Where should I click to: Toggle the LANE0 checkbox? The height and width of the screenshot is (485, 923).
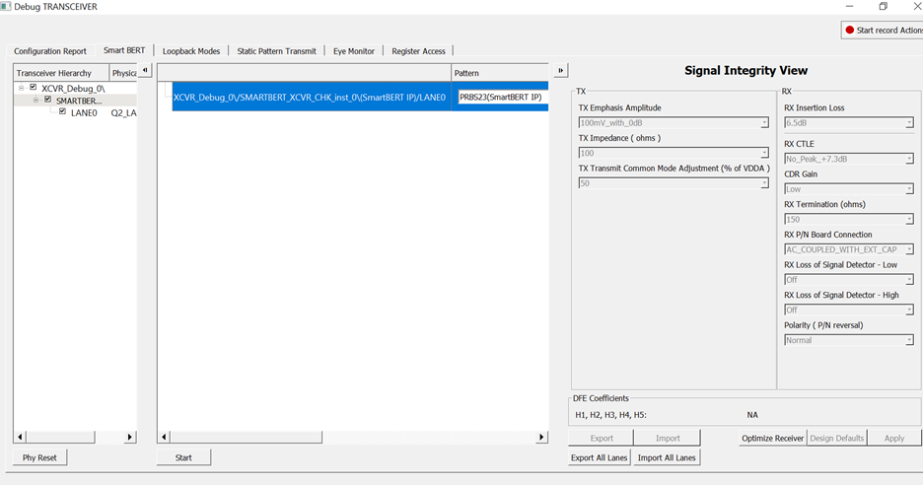63,112
